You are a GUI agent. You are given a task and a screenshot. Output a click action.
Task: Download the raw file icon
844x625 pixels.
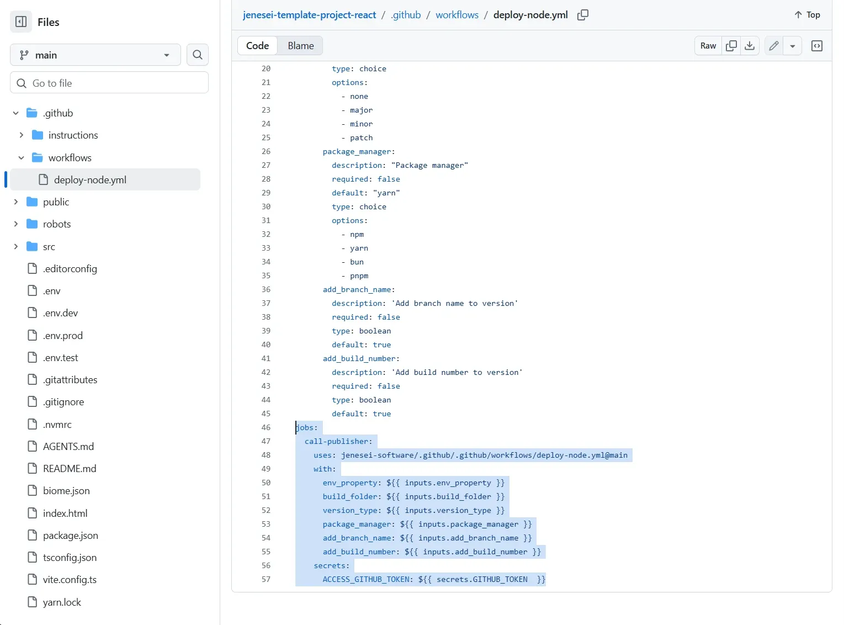pos(750,46)
